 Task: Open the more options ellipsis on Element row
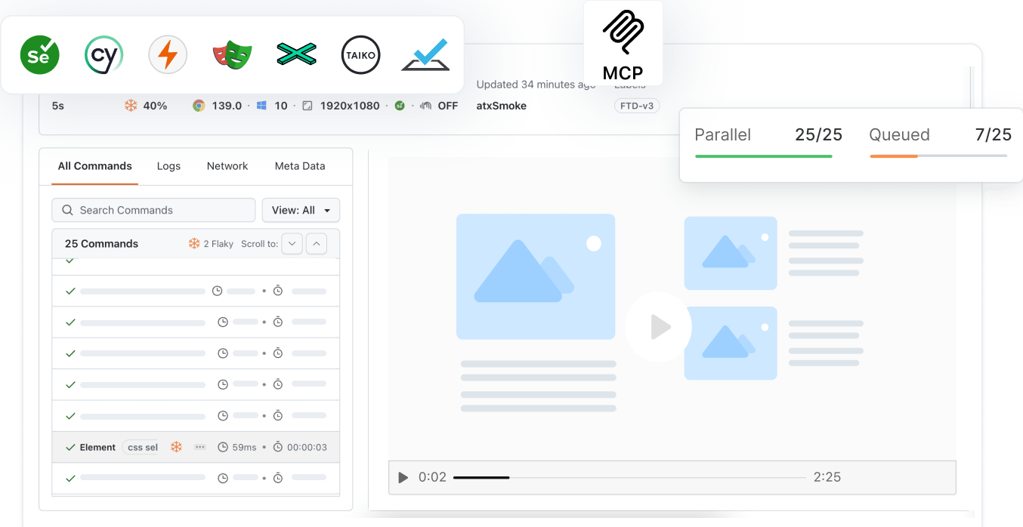point(200,447)
